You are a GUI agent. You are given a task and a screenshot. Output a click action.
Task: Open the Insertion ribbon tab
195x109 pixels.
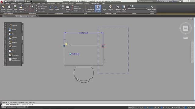13,3
